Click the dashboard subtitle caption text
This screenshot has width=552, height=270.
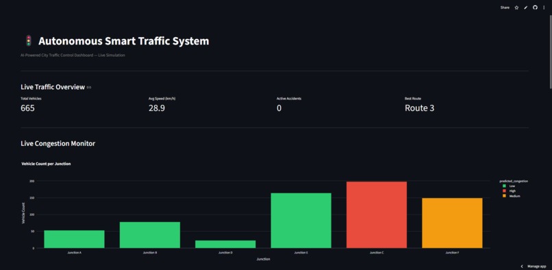point(73,56)
